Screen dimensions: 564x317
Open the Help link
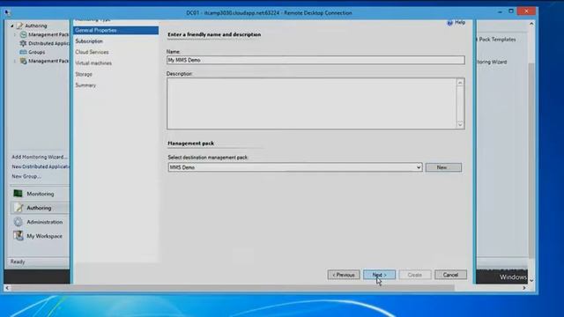click(x=460, y=22)
